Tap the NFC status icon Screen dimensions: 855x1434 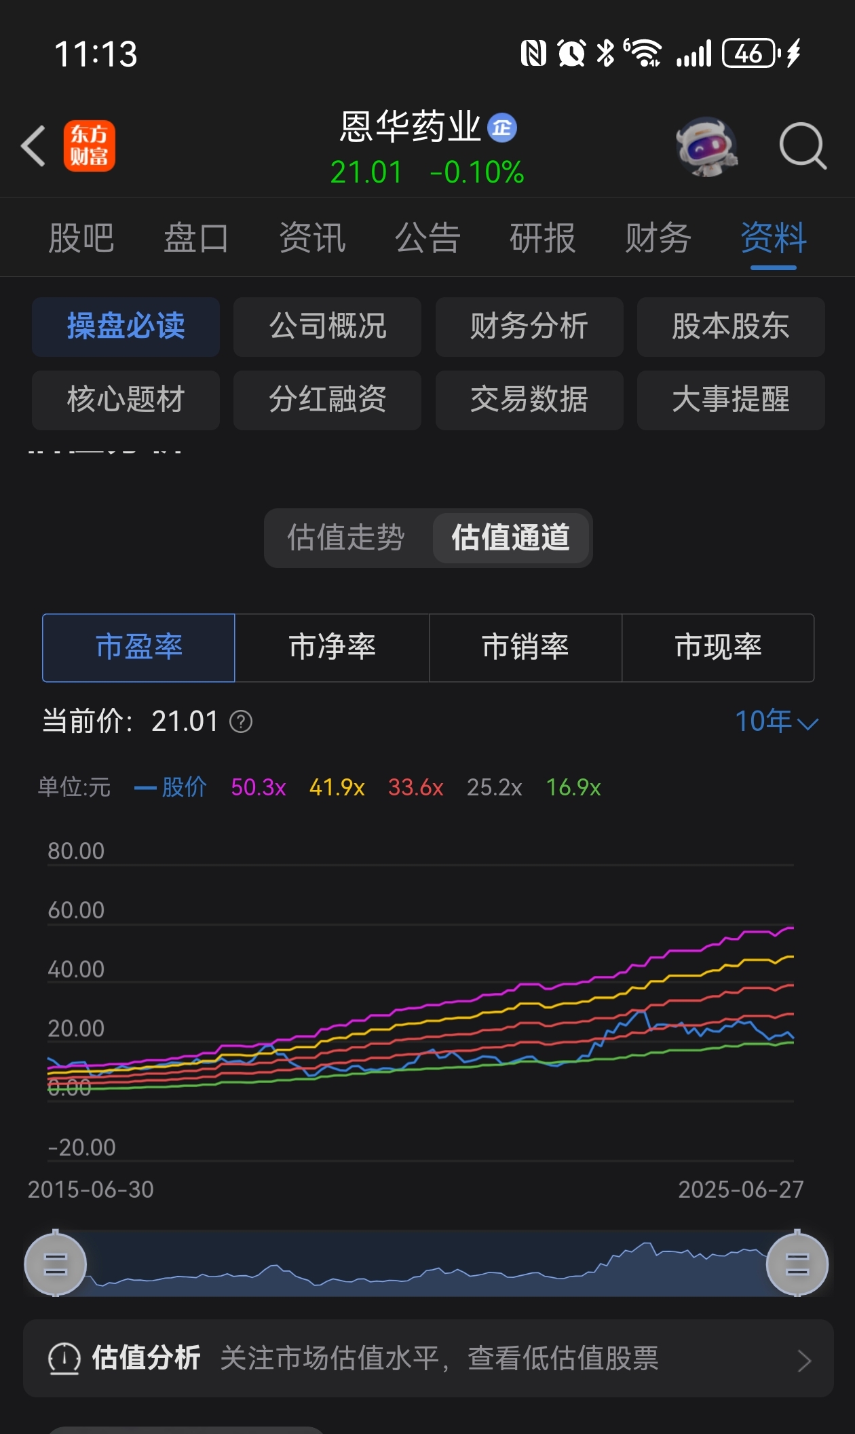tap(533, 53)
